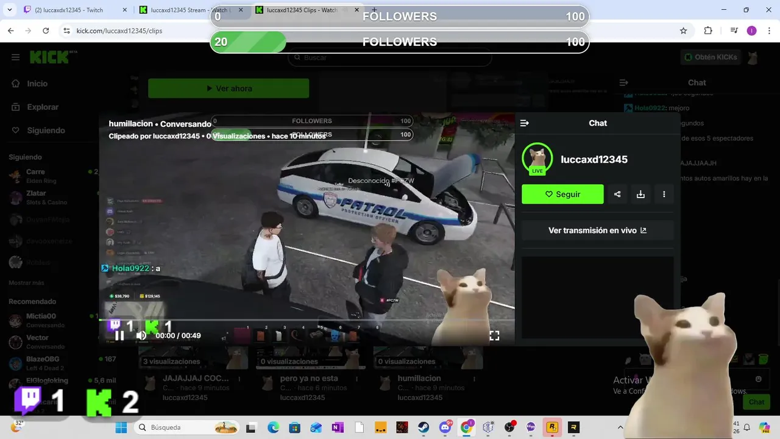
Task: Go back in browser
Action: click(x=10, y=30)
